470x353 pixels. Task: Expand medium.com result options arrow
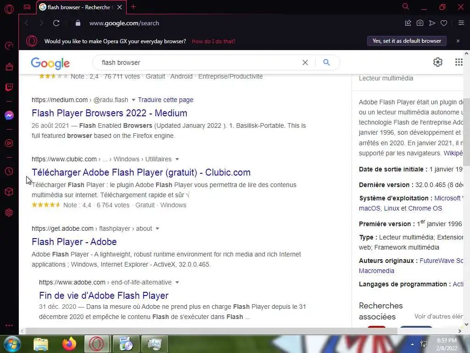pyautogui.click(x=134, y=100)
